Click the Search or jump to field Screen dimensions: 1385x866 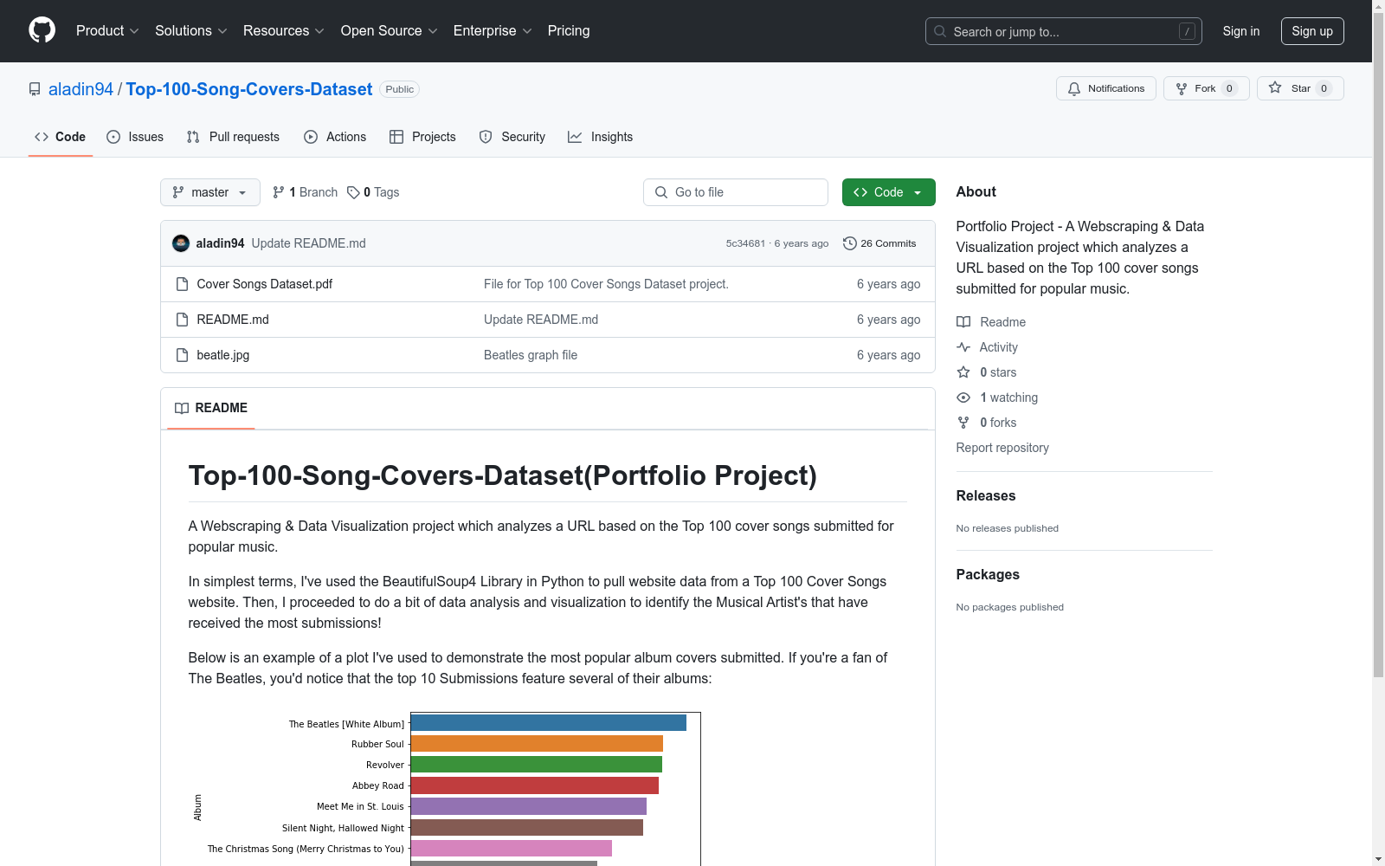click(x=1064, y=31)
